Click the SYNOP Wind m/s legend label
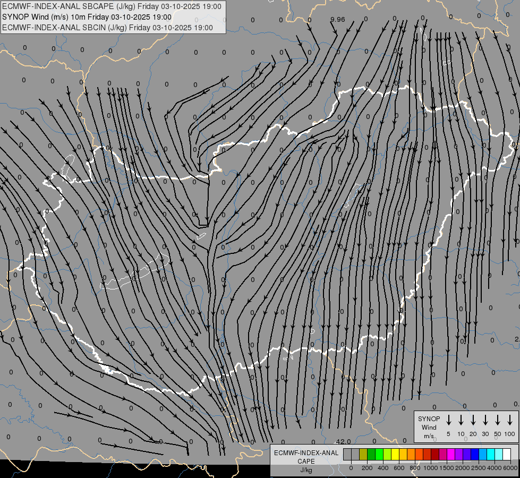 click(429, 427)
